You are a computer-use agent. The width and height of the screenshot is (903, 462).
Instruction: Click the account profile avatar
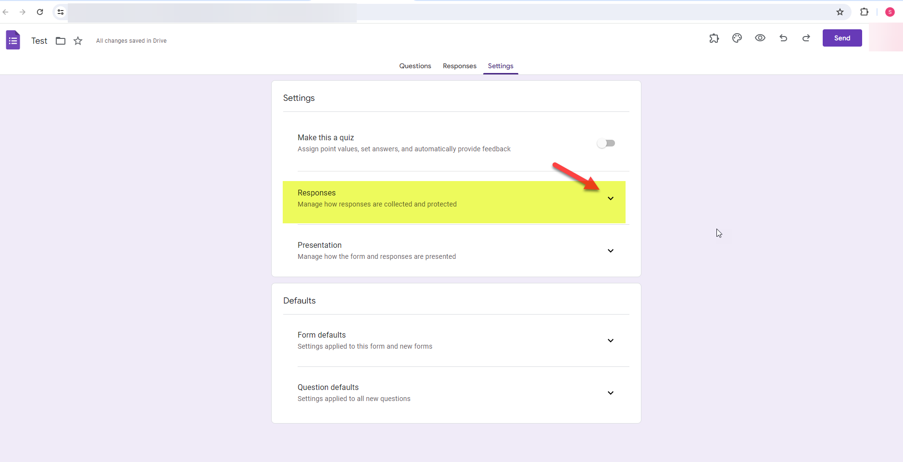point(890,12)
